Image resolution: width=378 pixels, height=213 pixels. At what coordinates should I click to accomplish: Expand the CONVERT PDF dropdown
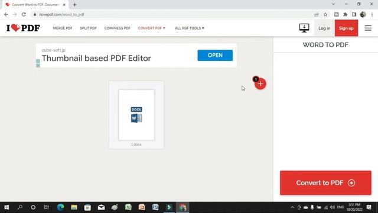152,28
